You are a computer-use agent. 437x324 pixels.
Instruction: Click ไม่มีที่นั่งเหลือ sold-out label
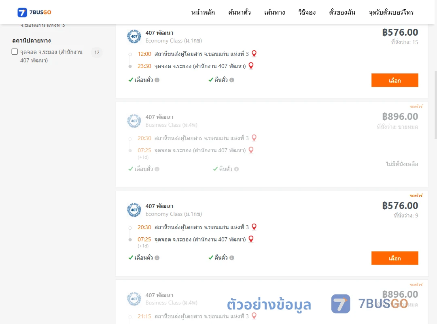[x=402, y=164]
